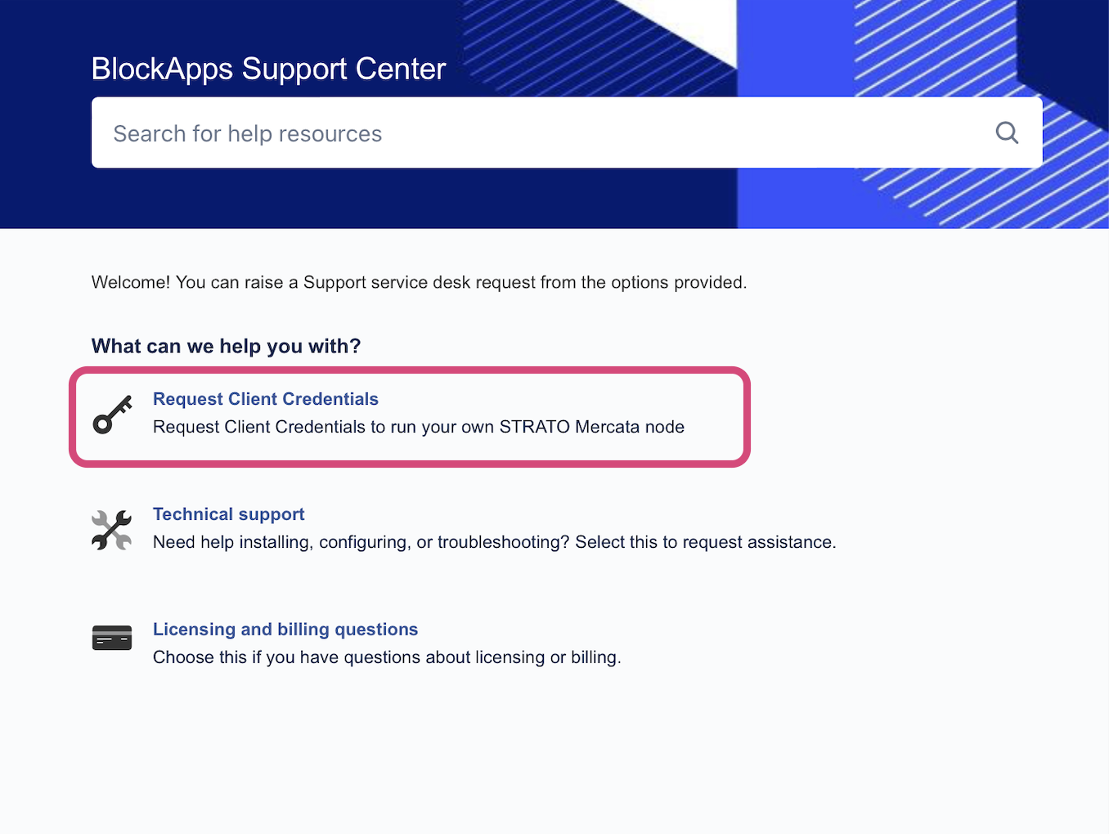Click the licensing question description line

point(387,657)
